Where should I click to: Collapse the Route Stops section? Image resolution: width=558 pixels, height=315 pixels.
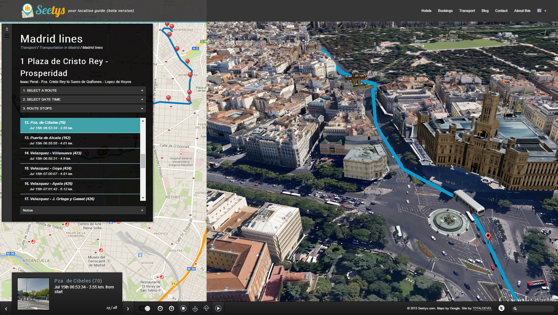[83, 108]
